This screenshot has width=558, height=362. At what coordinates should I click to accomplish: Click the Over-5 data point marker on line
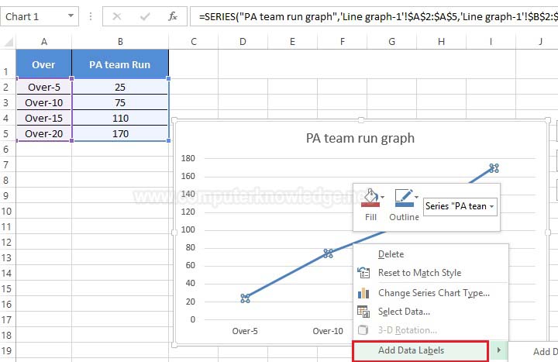click(245, 298)
